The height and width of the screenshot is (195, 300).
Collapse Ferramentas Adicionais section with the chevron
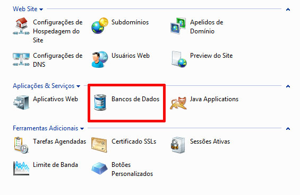[288, 129]
